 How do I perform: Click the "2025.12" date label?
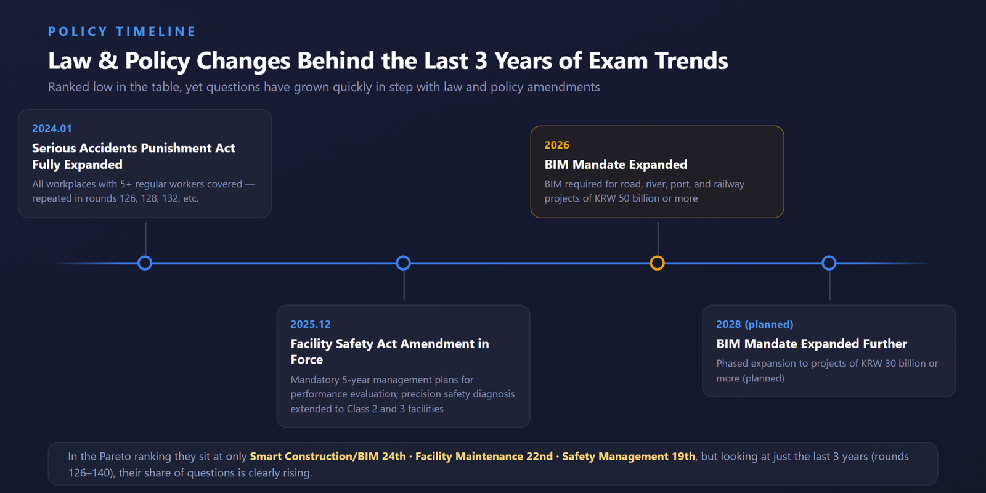tap(311, 324)
